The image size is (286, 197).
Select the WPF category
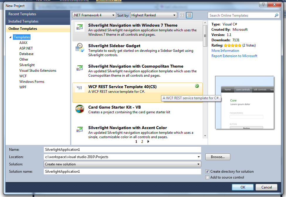[23, 87]
